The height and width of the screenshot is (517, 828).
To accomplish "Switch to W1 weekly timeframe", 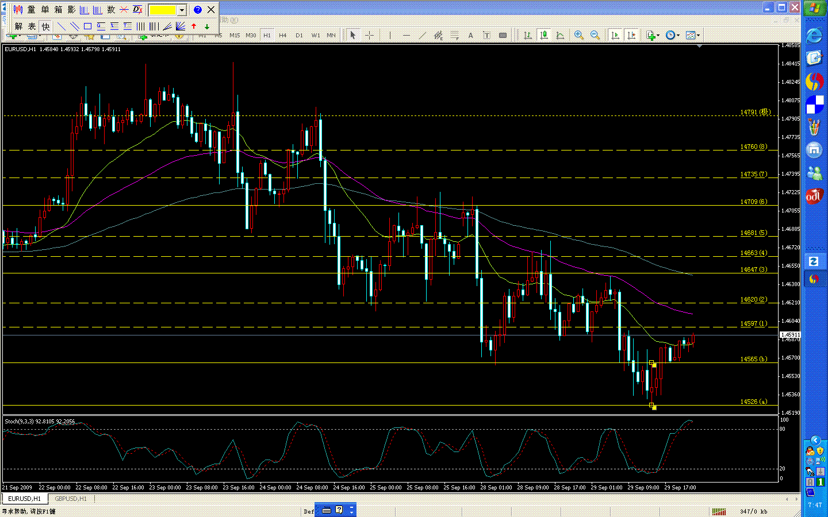I will click(316, 36).
